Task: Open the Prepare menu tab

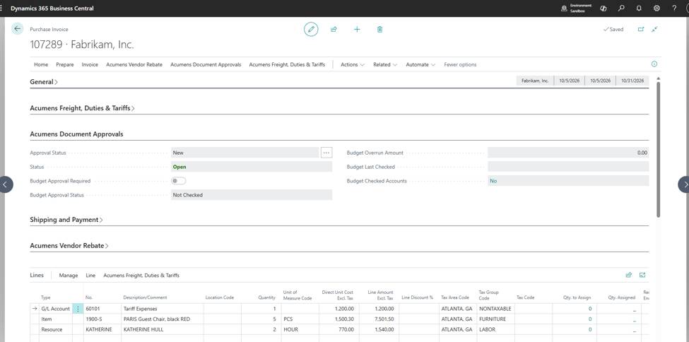Action: [x=65, y=64]
